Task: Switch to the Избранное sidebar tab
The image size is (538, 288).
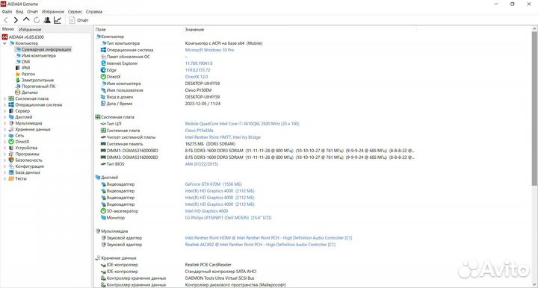Action: 30,29
